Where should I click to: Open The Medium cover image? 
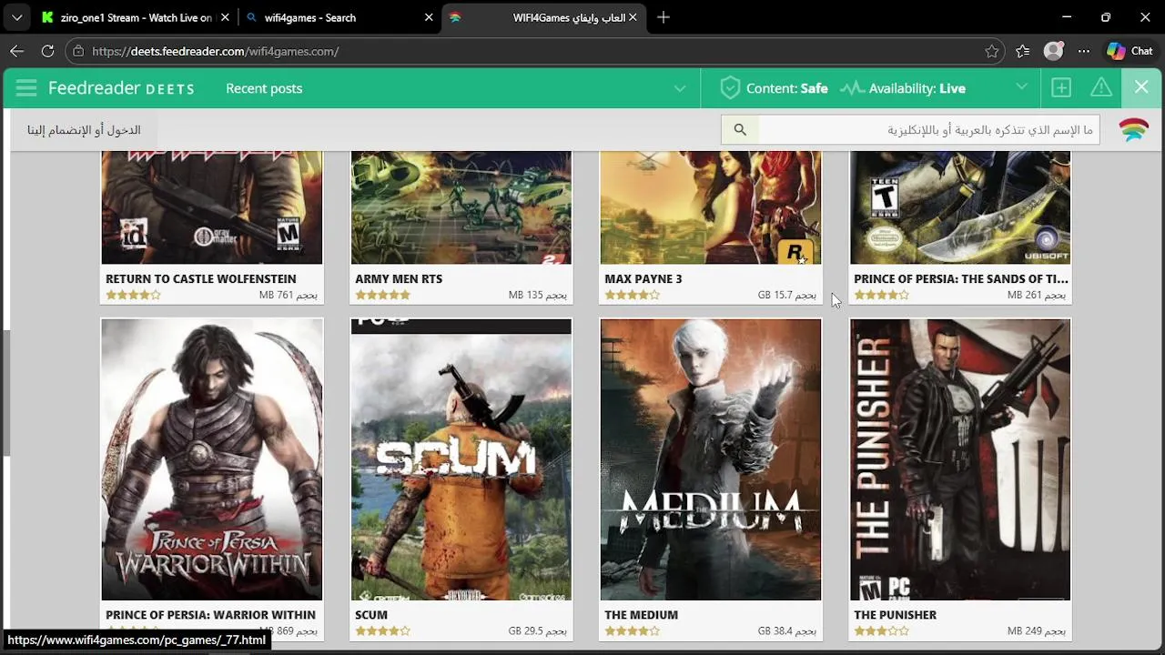tap(711, 459)
